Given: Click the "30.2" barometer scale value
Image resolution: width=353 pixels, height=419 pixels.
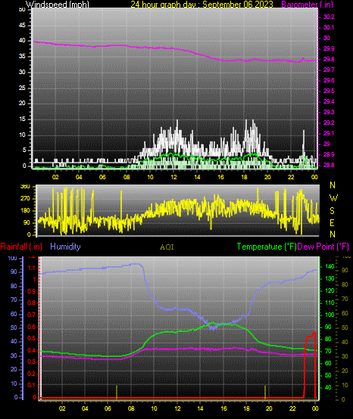Looking at the screenshot, I should [329, 17].
